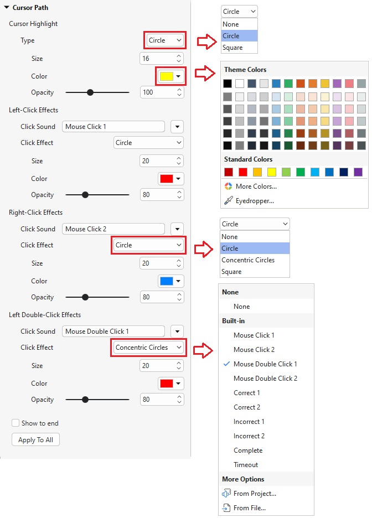This screenshot has height=518, width=372.
Task: Open the cursor highlight Type dropdown
Action: (x=164, y=40)
